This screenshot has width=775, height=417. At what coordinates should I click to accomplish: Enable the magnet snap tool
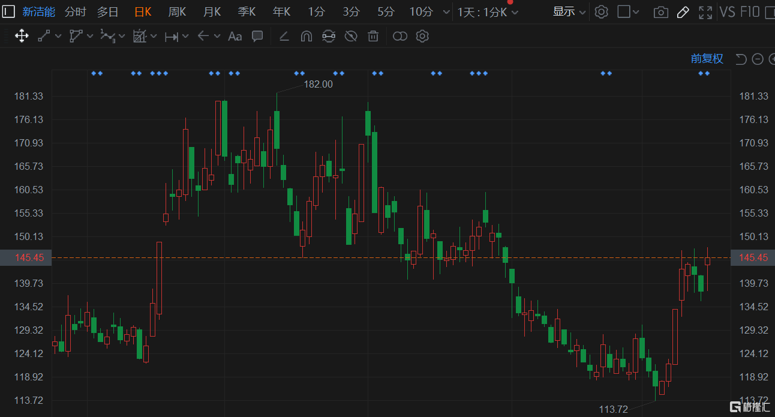tap(306, 37)
